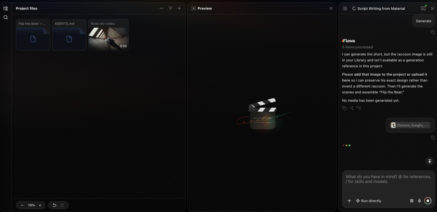Zoom in with the plus button beside 70%
The width and height of the screenshot is (437, 212).
point(40,205)
